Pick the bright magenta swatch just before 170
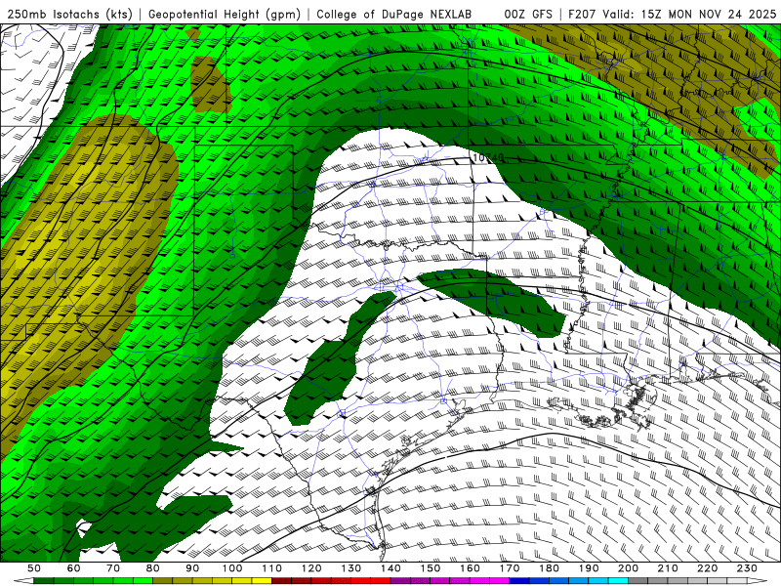Screen dimensions: 781x586 click(500, 580)
